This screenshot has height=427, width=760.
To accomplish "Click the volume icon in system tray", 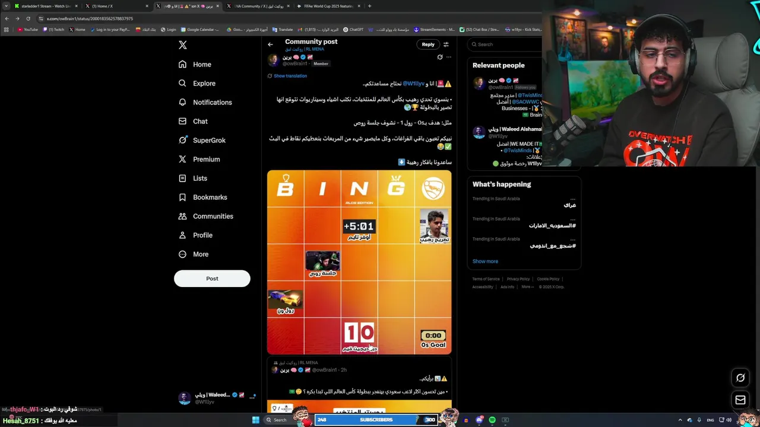I will pyautogui.click(x=729, y=420).
